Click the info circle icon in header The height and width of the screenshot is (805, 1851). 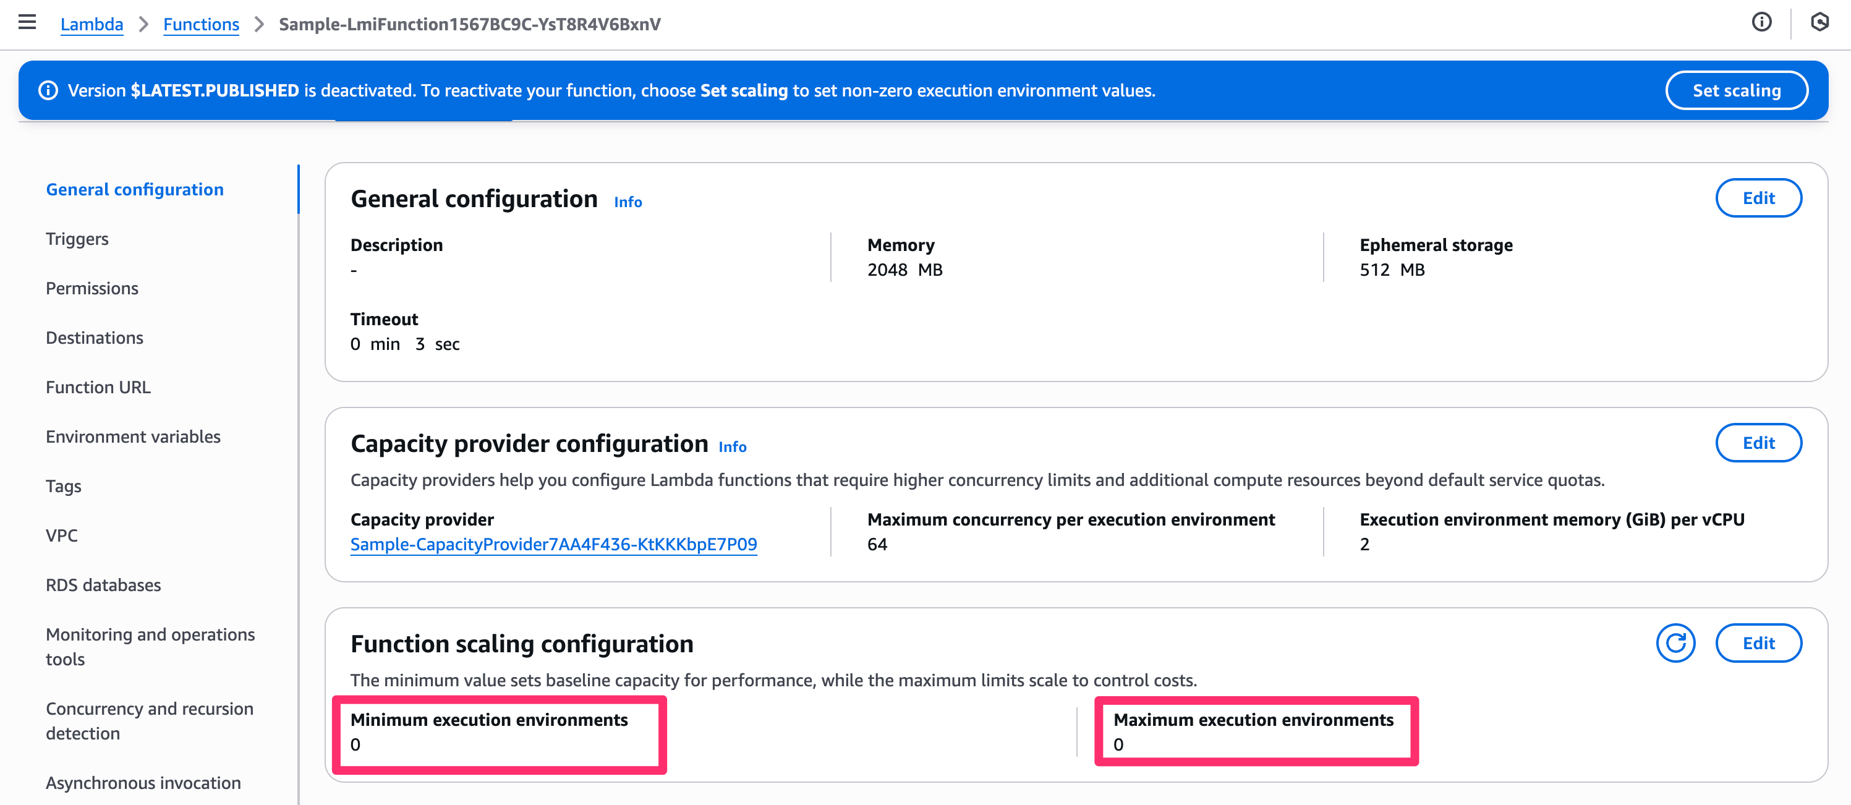click(x=1761, y=22)
